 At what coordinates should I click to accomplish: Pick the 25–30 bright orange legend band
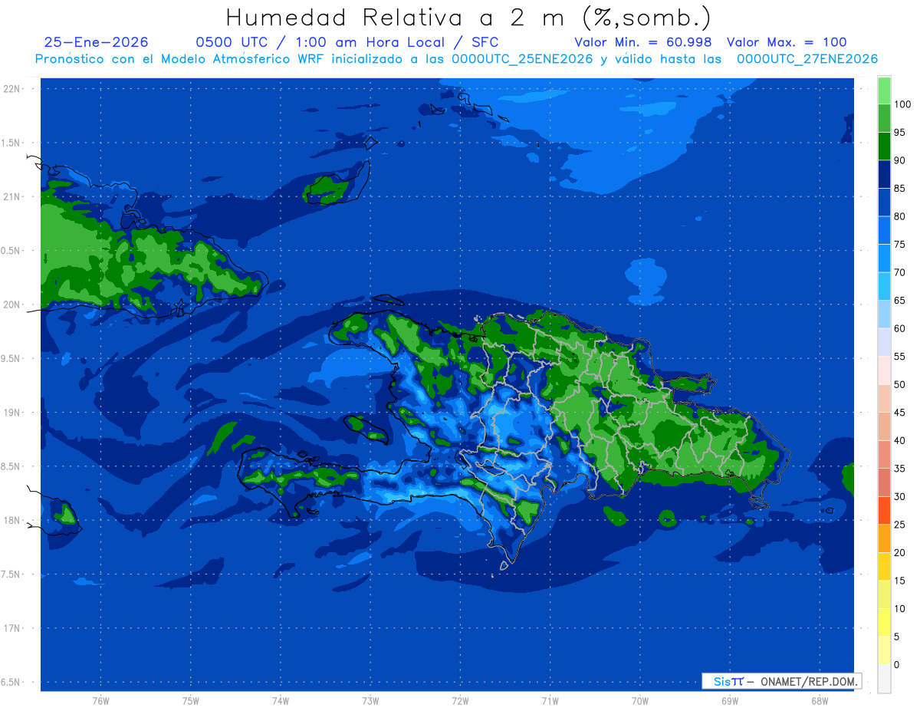(884, 511)
